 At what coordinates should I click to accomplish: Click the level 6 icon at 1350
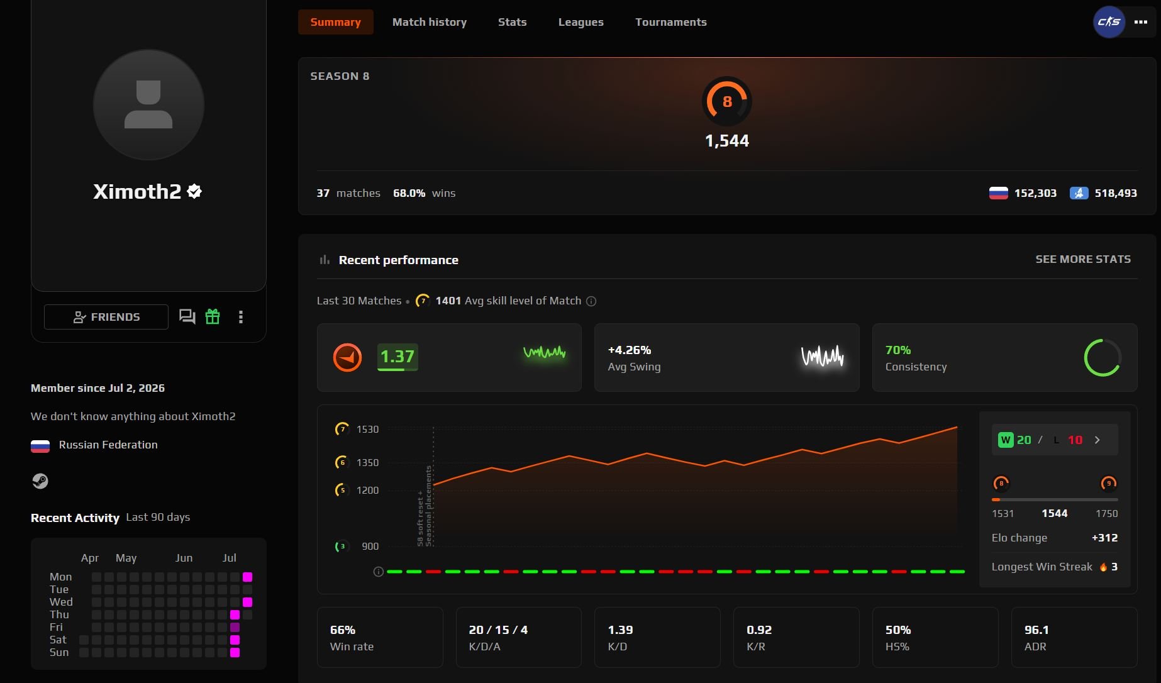(x=342, y=462)
